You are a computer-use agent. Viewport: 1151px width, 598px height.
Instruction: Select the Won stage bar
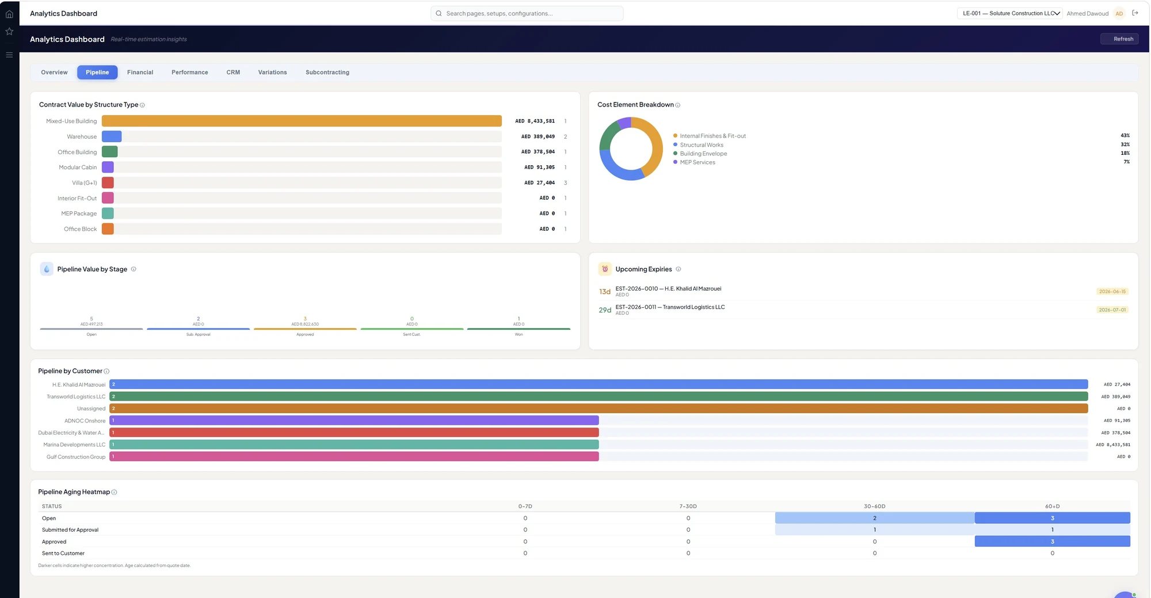coord(519,329)
